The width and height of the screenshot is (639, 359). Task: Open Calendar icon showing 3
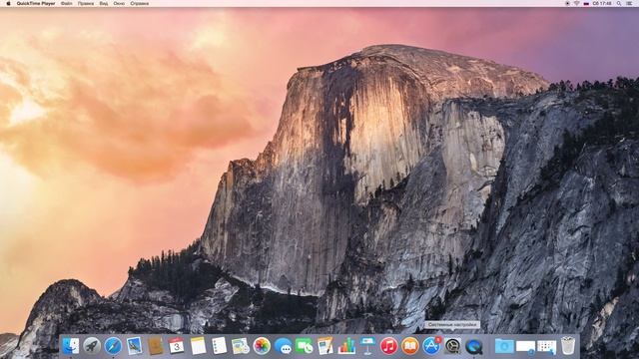[177, 346]
